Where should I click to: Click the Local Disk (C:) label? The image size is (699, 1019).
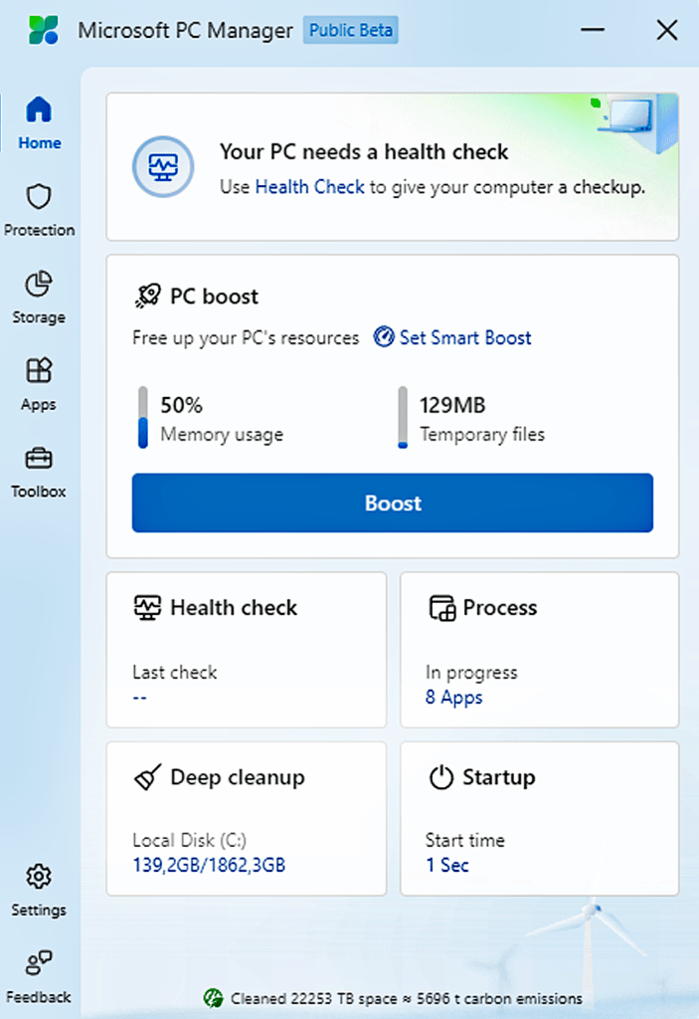click(x=190, y=840)
